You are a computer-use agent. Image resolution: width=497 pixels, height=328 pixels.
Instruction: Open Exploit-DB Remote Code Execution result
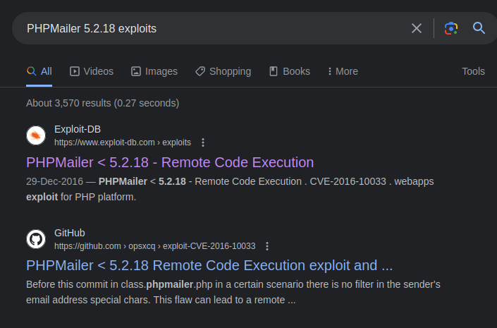coord(170,162)
